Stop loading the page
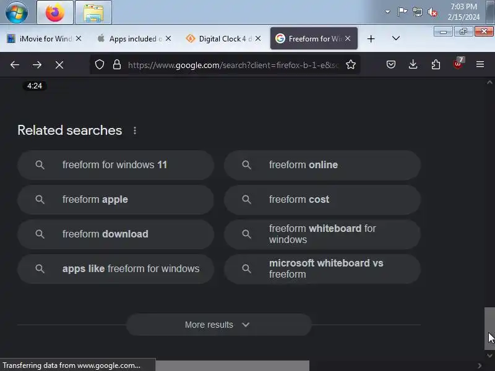The height and width of the screenshot is (371, 495). pyautogui.click(x=59, y=65)
